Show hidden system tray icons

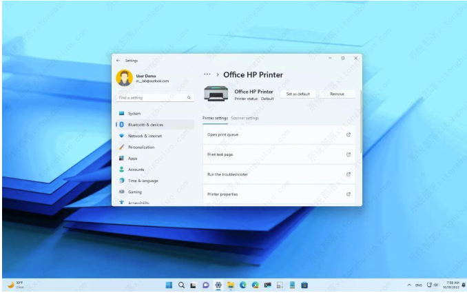click(409, 285)
